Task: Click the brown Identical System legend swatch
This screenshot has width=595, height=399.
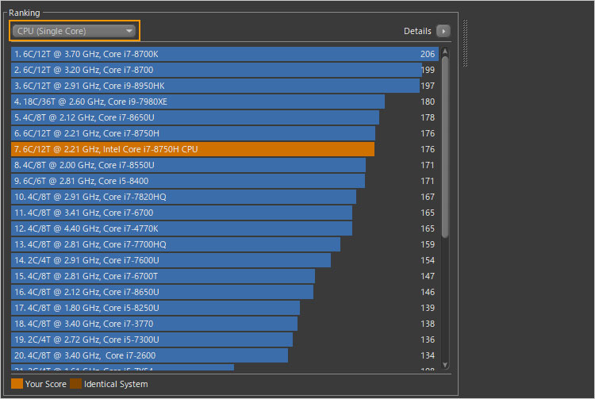Action: point(75,384)
